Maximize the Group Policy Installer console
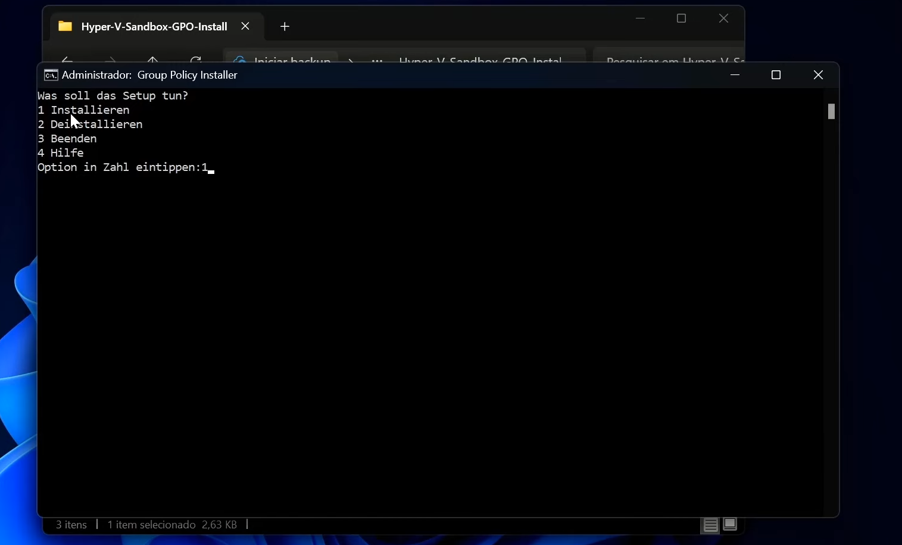Screen dimensions: 902x545 [x=776, y=75]
